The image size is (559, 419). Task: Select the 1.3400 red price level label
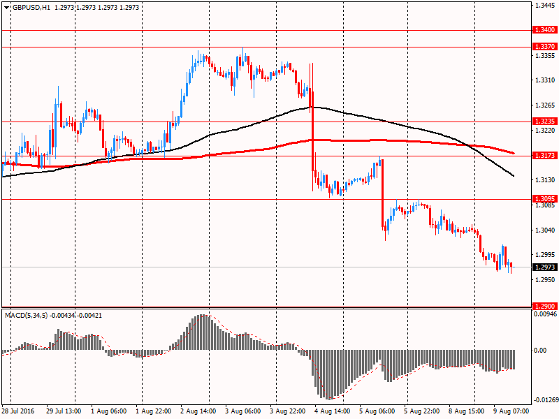544,30
